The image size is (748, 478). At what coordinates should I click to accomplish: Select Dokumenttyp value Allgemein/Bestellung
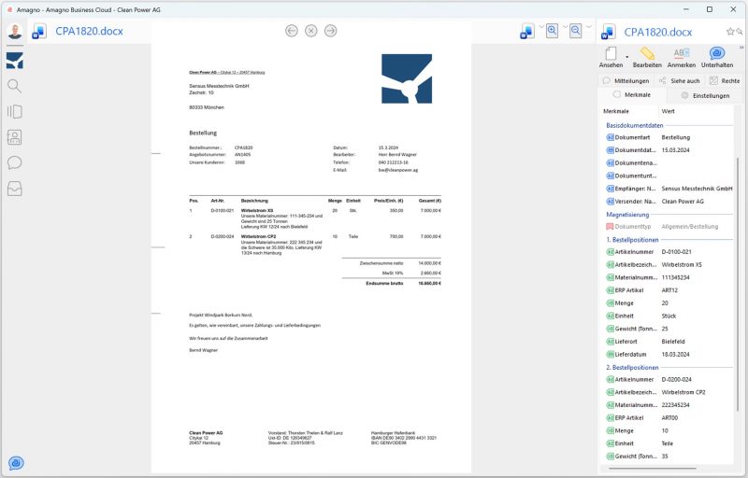(x=689, y=227)
